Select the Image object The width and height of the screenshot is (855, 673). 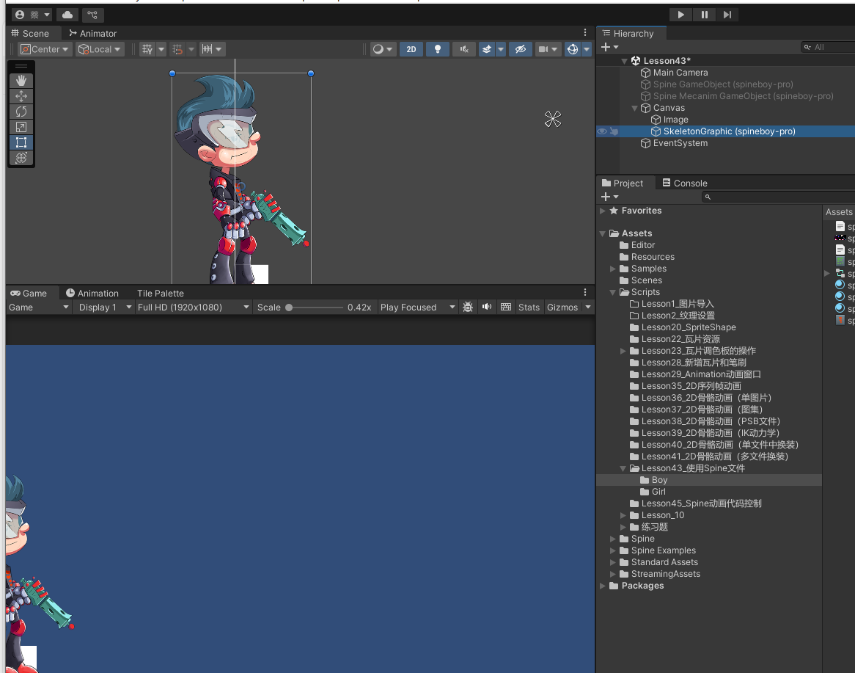[x=675, y=120]
